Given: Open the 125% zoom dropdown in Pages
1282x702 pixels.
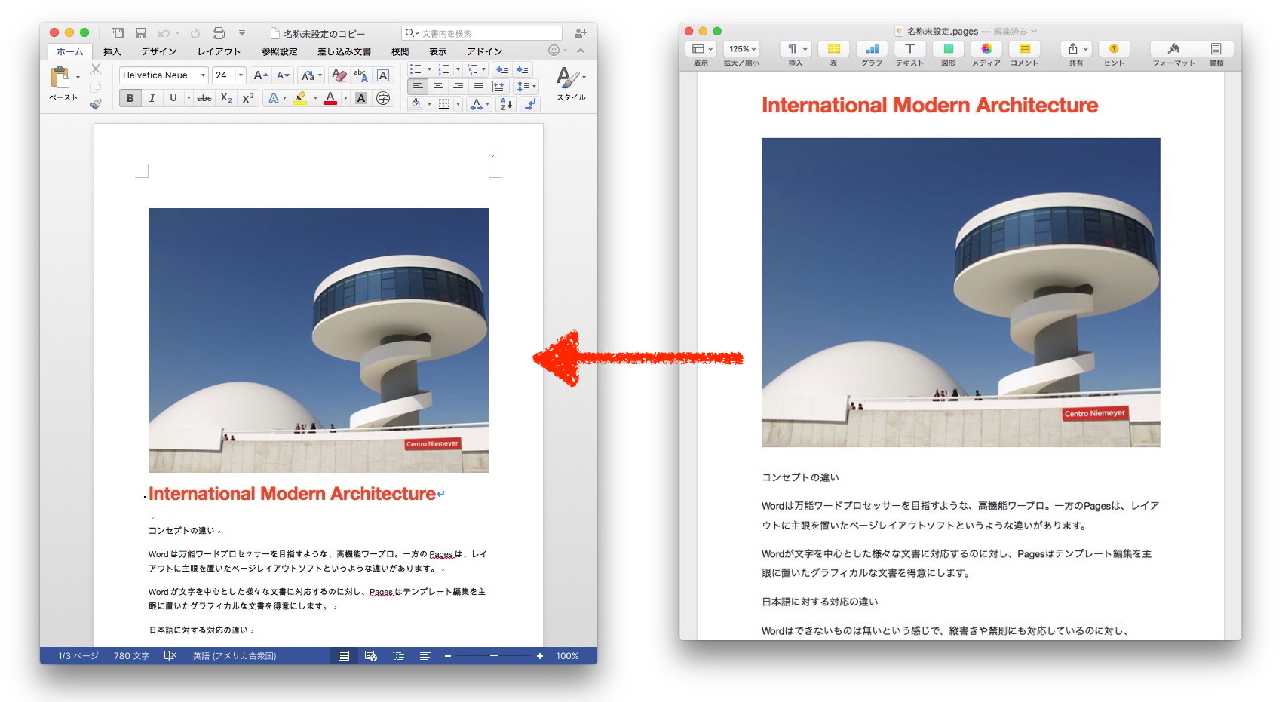Looking at the screenshot, I should 741,49.
